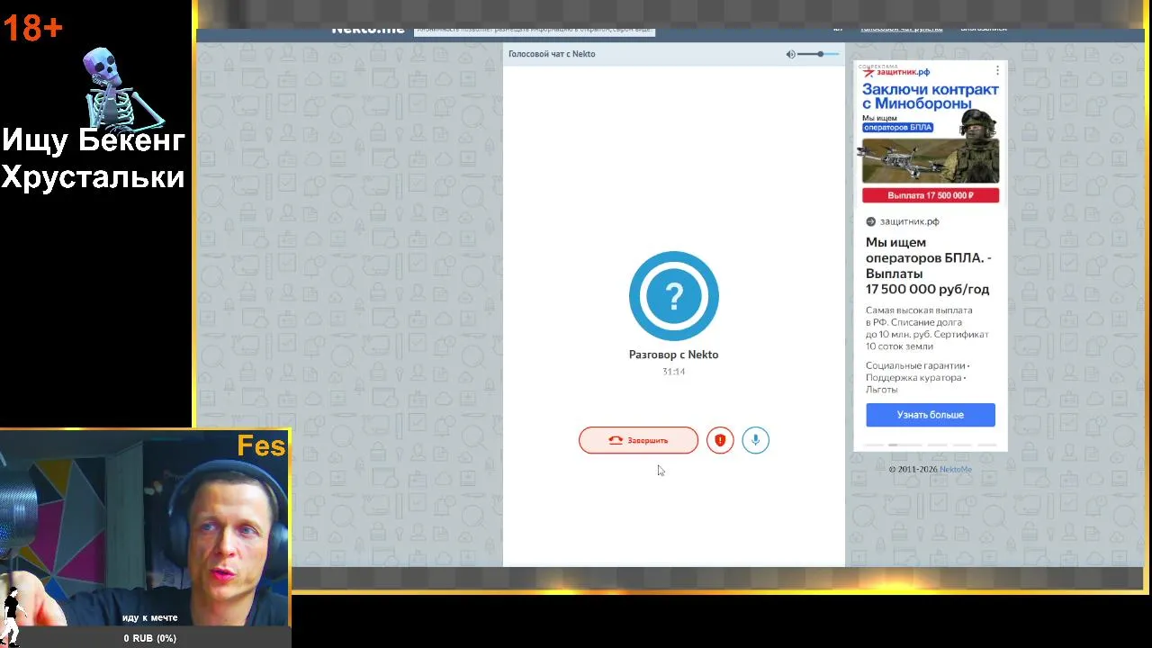This screenshot has width=1152, height=648.
Task: Click the Разговор с Nekto label
Action: (673, 355)
